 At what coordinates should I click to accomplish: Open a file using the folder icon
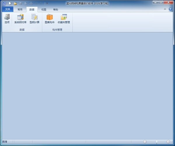coord(15,3)
